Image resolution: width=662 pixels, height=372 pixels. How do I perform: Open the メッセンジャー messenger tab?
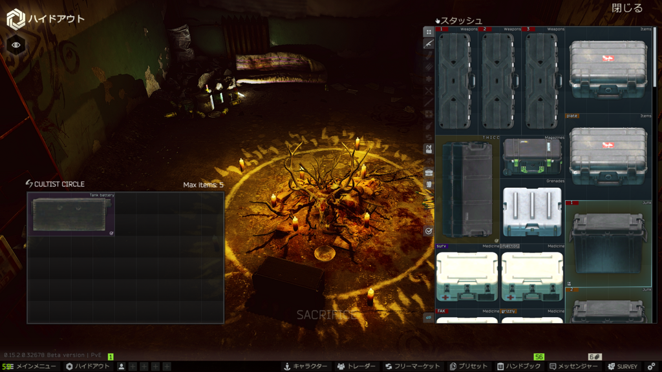coord(574,366)
